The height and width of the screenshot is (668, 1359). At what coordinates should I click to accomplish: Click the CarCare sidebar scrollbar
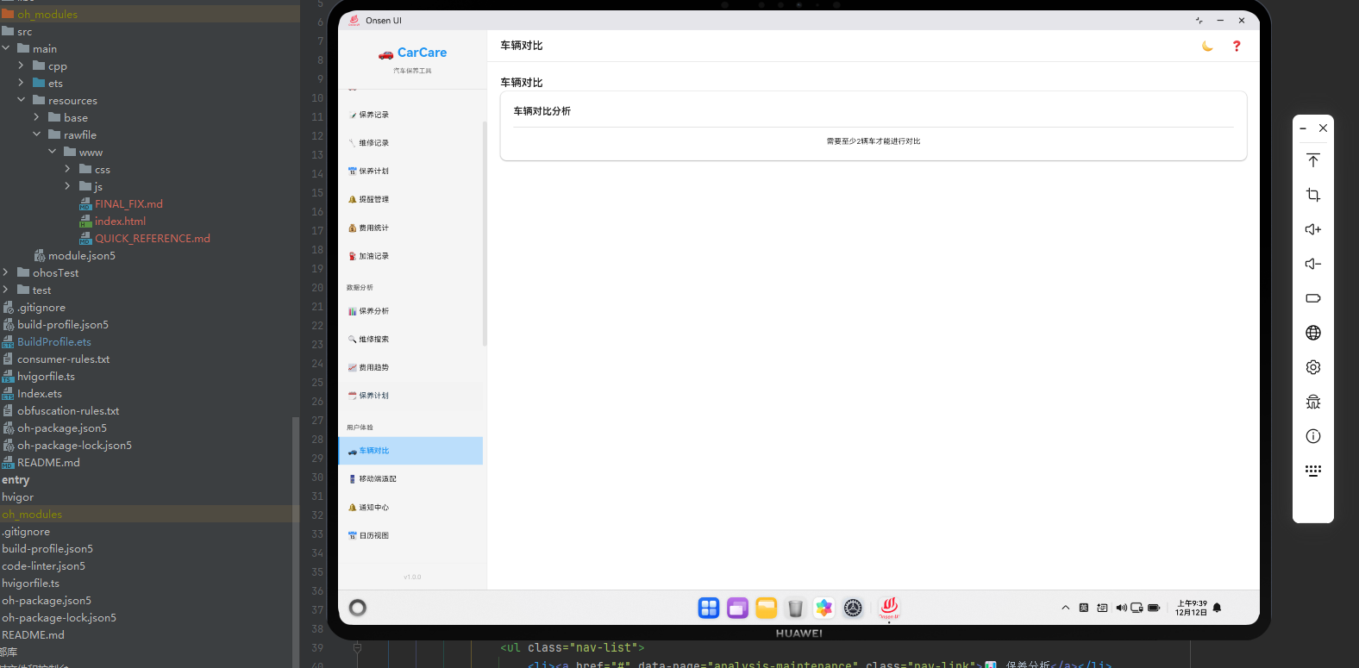pos(485,233)
